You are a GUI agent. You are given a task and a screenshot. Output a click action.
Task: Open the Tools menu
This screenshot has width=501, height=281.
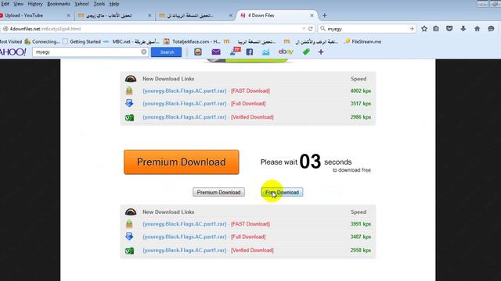(99, 4)
